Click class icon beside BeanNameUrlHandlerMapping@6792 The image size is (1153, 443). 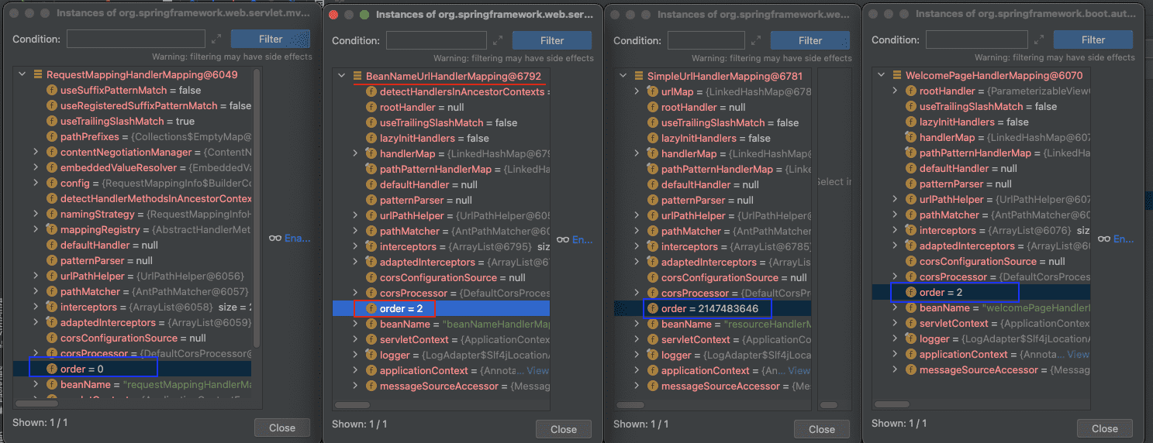tap(357, 76)
